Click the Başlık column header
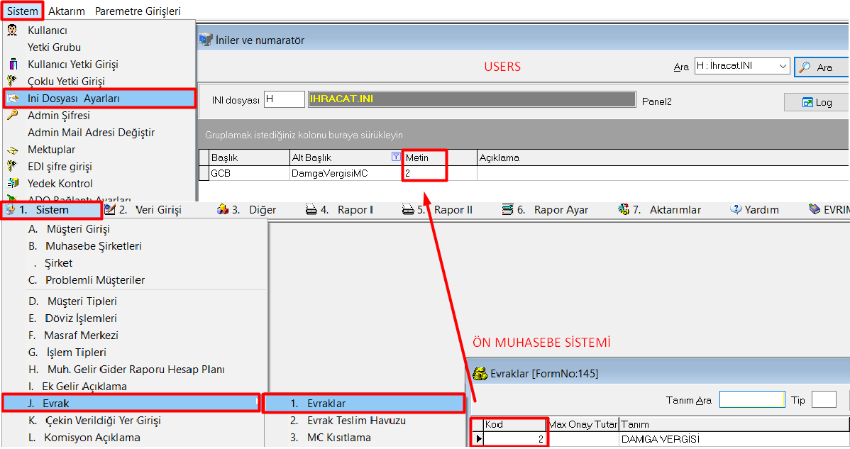 coord(249,157)
